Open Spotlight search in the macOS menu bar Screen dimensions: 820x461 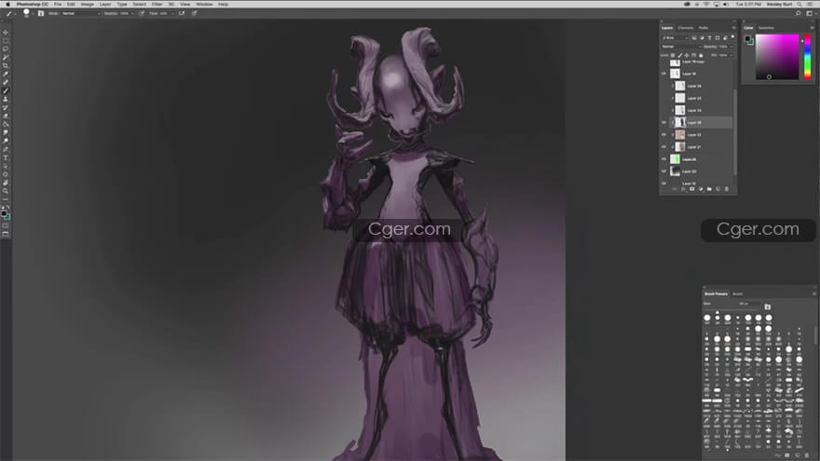click(x=799, y=4)
